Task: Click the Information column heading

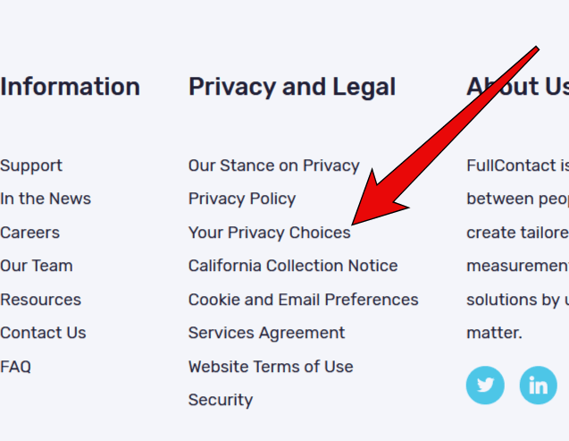Action: [70, 87]
